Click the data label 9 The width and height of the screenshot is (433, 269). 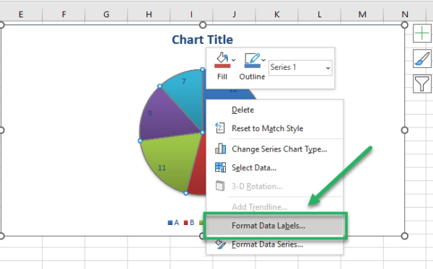click(150, 113)
